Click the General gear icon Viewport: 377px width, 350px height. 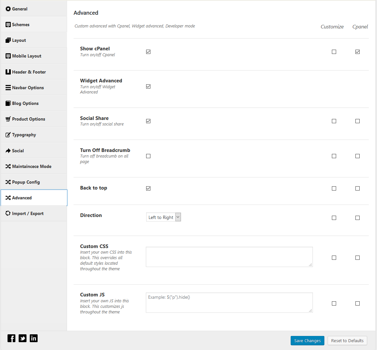[x=8, y=9]
